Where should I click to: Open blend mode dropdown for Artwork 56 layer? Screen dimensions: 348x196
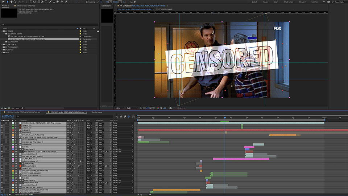coord(89,125)
